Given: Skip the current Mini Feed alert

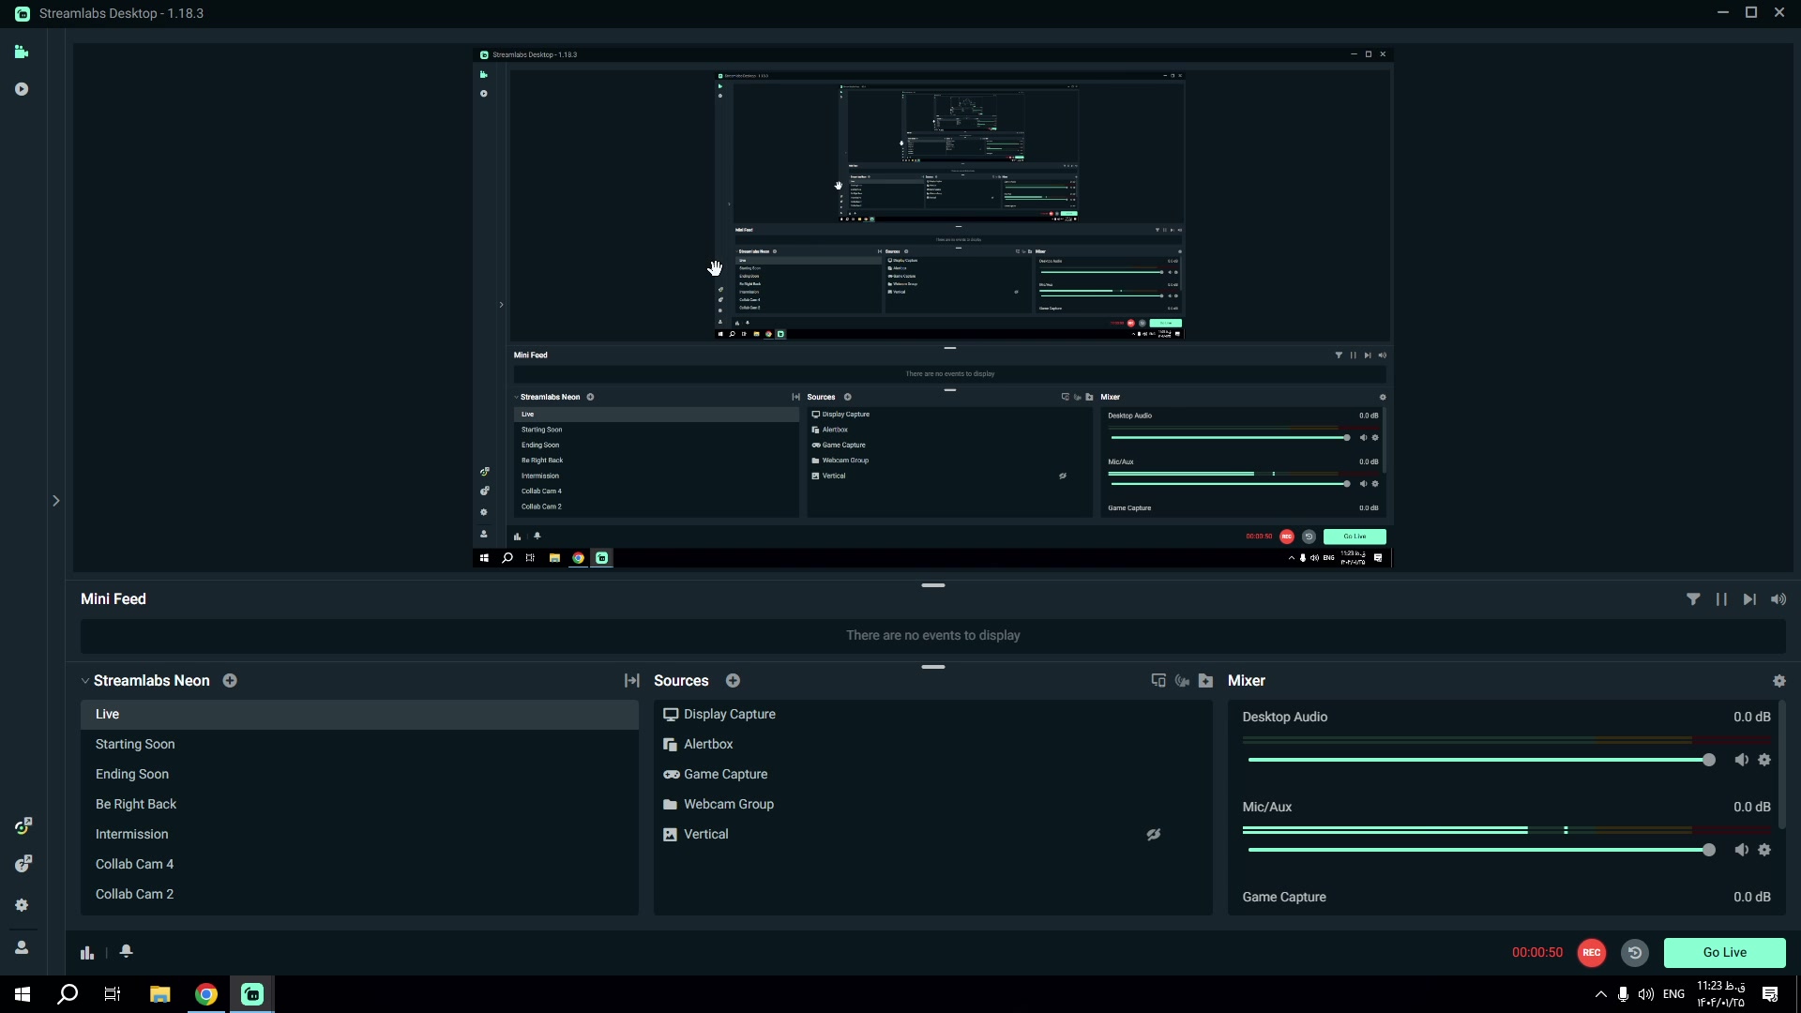Looking at the screenshot, I should click(x=1749, y=599).
